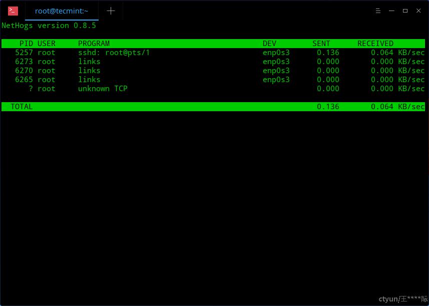Click the unknown TCP program entry
This screenshot has width=429, height=306.
[103, 89]
